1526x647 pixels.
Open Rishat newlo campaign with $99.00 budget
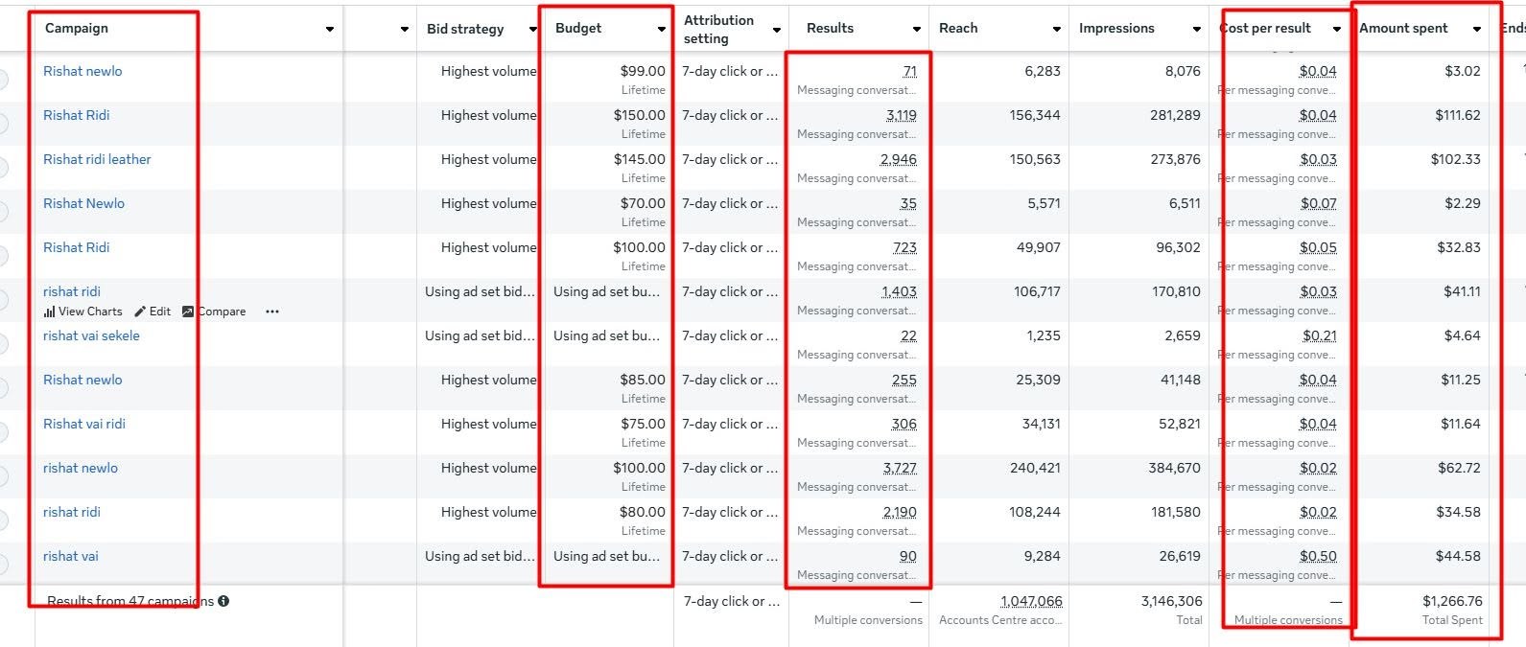coord(82,71)
